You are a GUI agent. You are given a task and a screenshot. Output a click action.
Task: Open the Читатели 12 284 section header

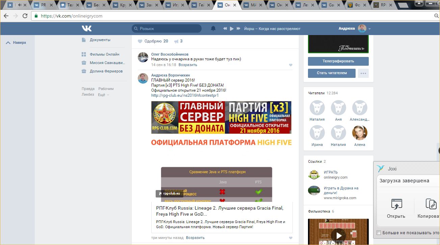point(323,93)
